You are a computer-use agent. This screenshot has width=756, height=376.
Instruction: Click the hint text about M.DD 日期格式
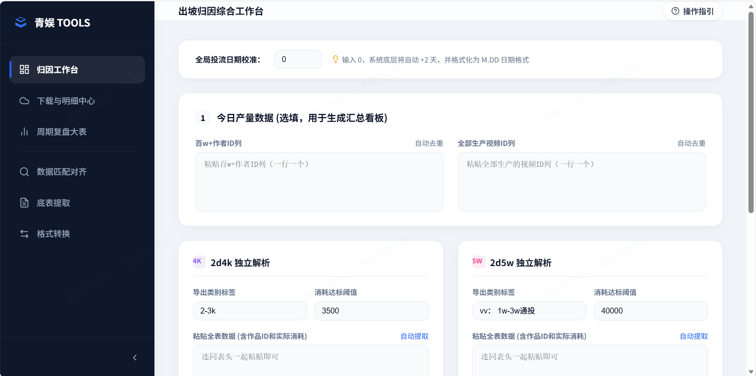(435, 60)
